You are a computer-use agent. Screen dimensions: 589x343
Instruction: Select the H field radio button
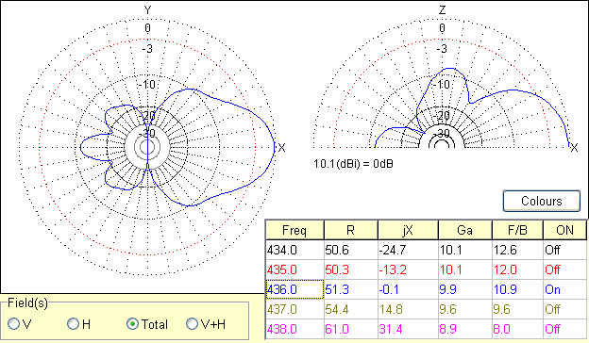coord(73,324)
